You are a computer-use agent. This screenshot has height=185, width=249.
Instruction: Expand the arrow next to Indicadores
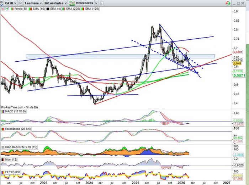coord(96,3)
